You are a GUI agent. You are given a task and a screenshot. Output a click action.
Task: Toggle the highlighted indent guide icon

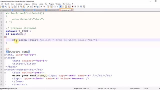[x=60, y=7]
